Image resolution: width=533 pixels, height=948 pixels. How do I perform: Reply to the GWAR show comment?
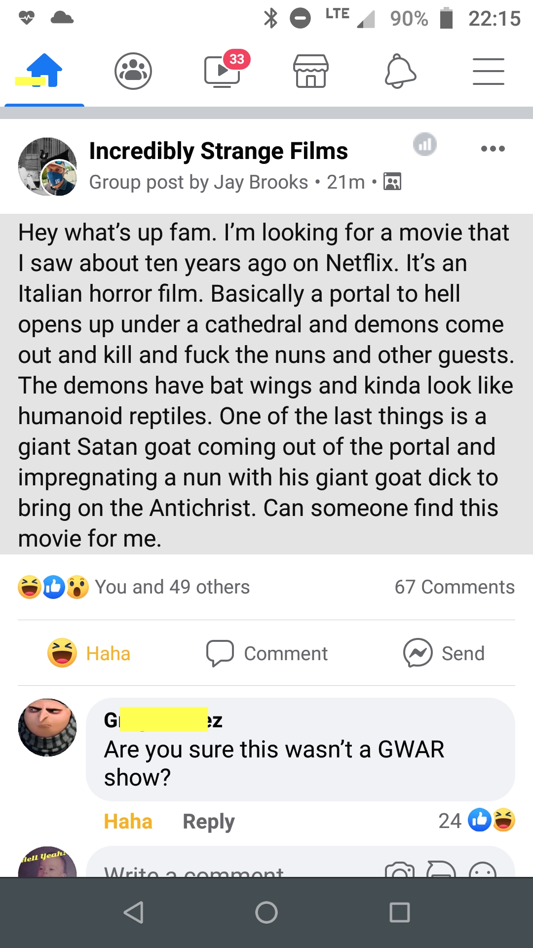208,822
